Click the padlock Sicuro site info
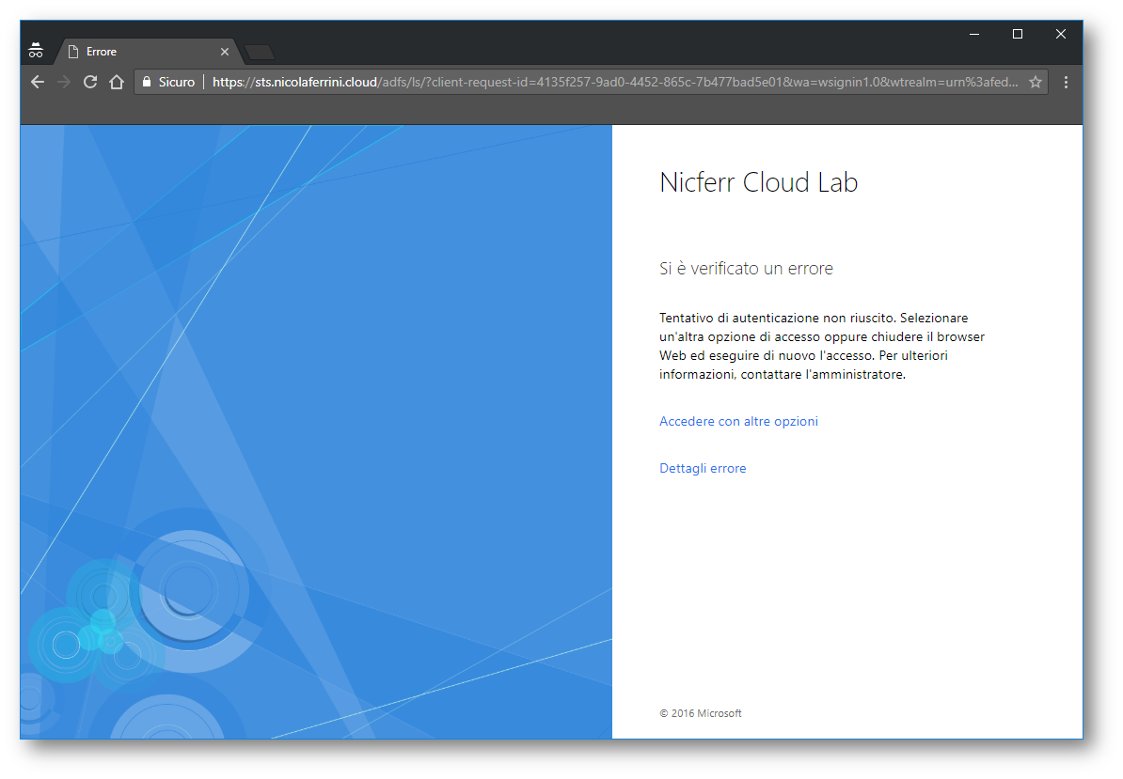The height and width of the screenshot is (779, 1123). [x=168, y=83]
